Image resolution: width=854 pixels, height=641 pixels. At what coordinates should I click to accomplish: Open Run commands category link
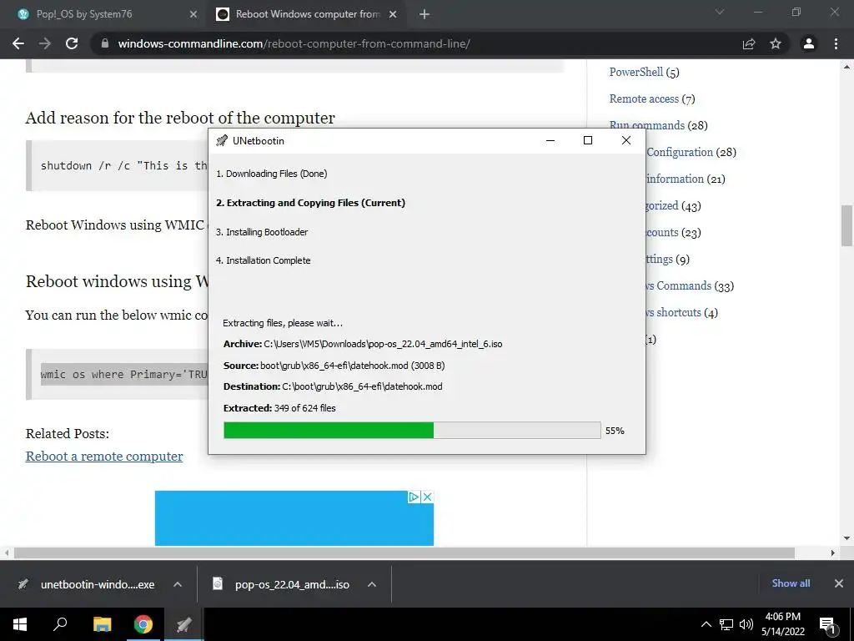[x=647, y=125]
